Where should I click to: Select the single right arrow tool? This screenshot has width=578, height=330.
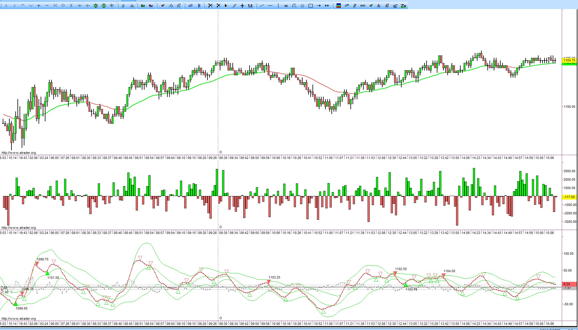(x=319, y=5)
